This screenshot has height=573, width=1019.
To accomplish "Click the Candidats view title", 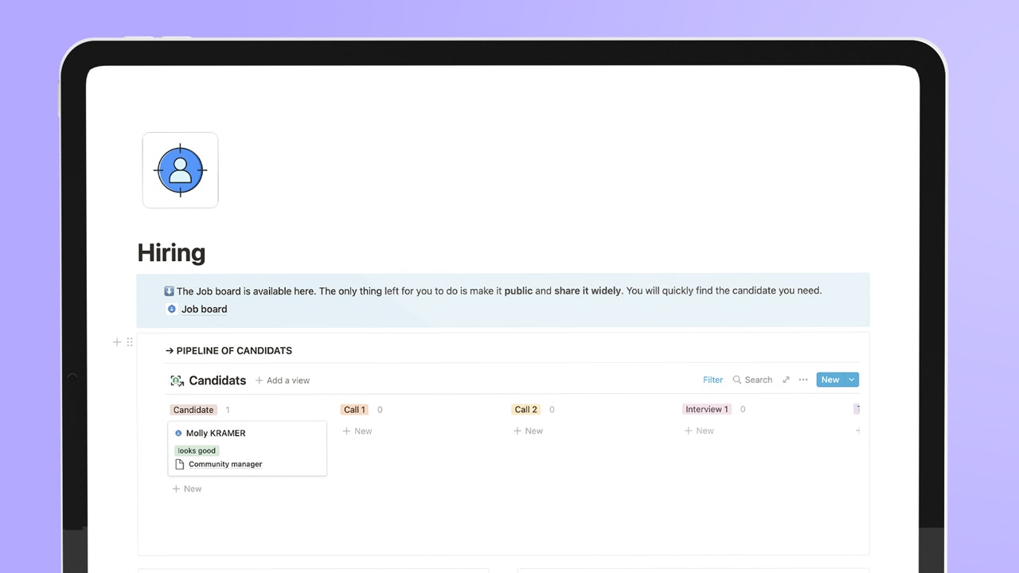I will (x=217, y=380).
